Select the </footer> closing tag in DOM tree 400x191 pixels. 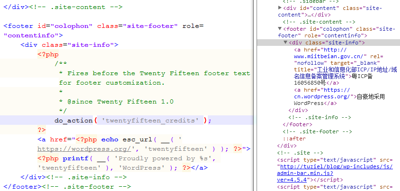pos(297,124)
